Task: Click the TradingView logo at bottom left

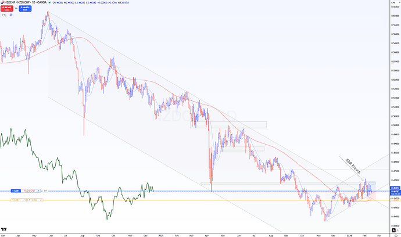Action: (4, 229)
